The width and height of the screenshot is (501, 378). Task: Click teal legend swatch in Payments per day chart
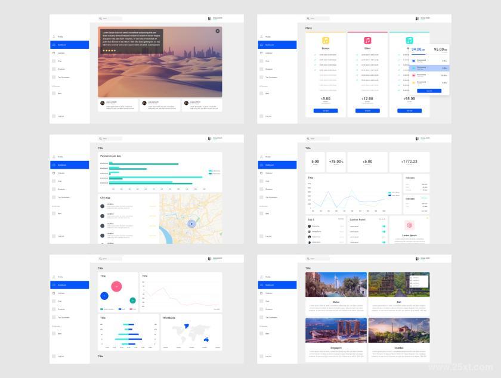[x=210, y=171]
